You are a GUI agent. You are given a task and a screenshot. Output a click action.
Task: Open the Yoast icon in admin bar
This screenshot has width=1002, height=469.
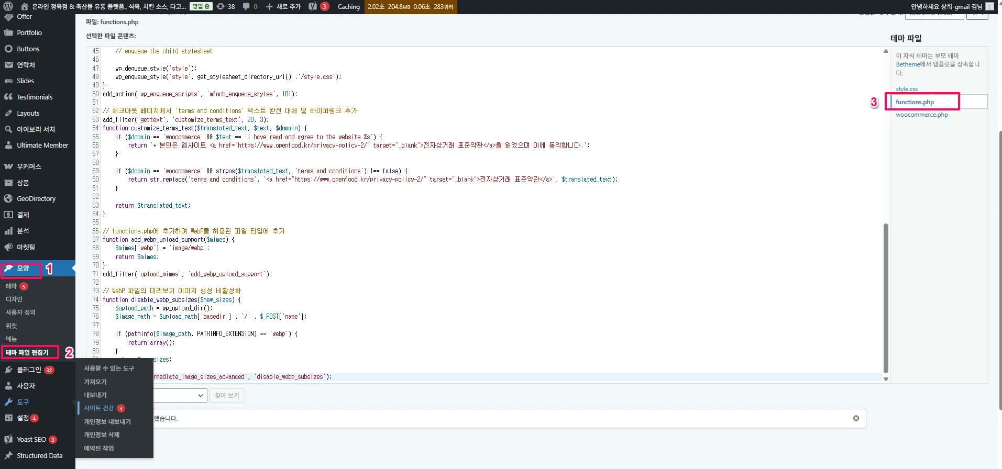tap(313, 6)
